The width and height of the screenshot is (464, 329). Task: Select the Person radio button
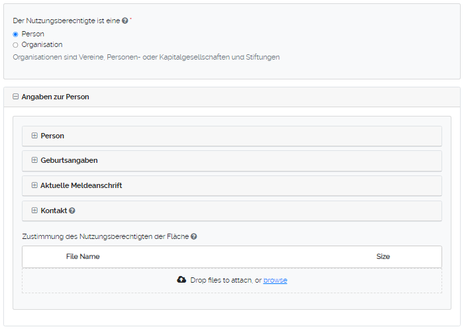coord(16,34)
